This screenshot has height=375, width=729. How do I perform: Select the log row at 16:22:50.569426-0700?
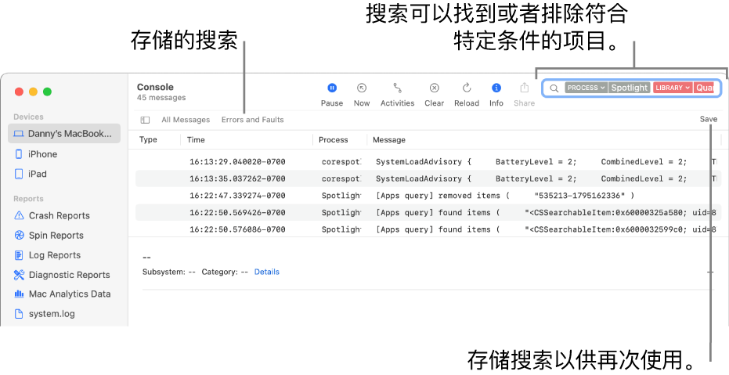coord(428,212)
